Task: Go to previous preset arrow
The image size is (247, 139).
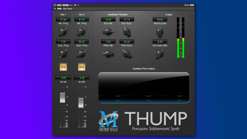Action: tap(58, 9)
